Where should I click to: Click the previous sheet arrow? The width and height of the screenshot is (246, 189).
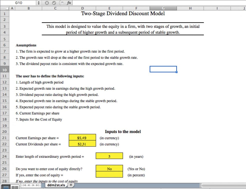(29, 186)
